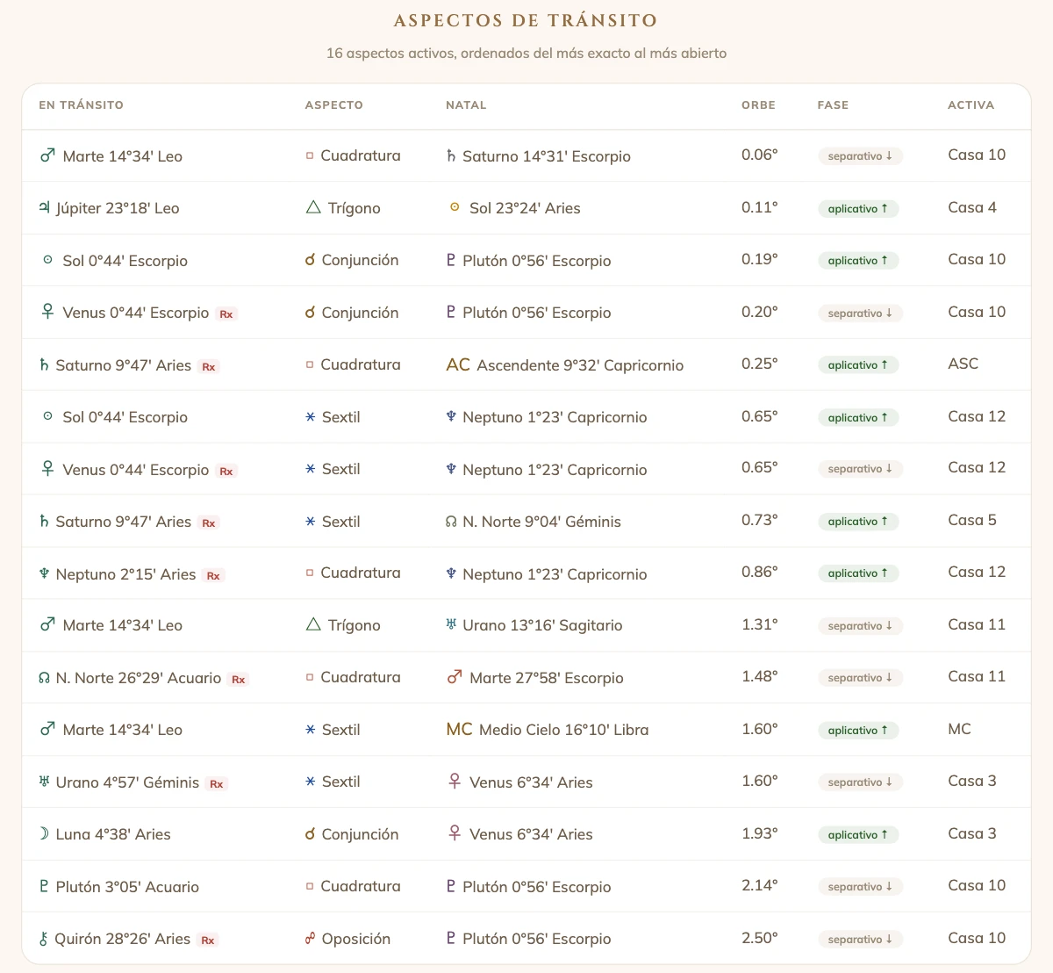The image size is (1053, 973).
Task: Select the Sun glyph next to Sol 23°24' Aries
Action: tap(455, 208)
